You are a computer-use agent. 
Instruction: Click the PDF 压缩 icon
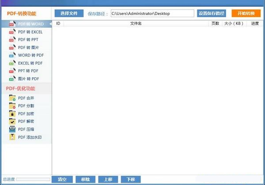click(12, 129)
